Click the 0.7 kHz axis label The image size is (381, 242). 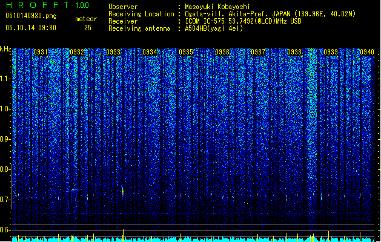click(x=5, y=200)
